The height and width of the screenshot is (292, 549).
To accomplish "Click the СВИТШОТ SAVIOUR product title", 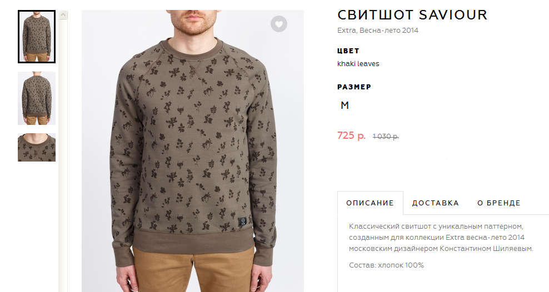I will coord(412,15).
